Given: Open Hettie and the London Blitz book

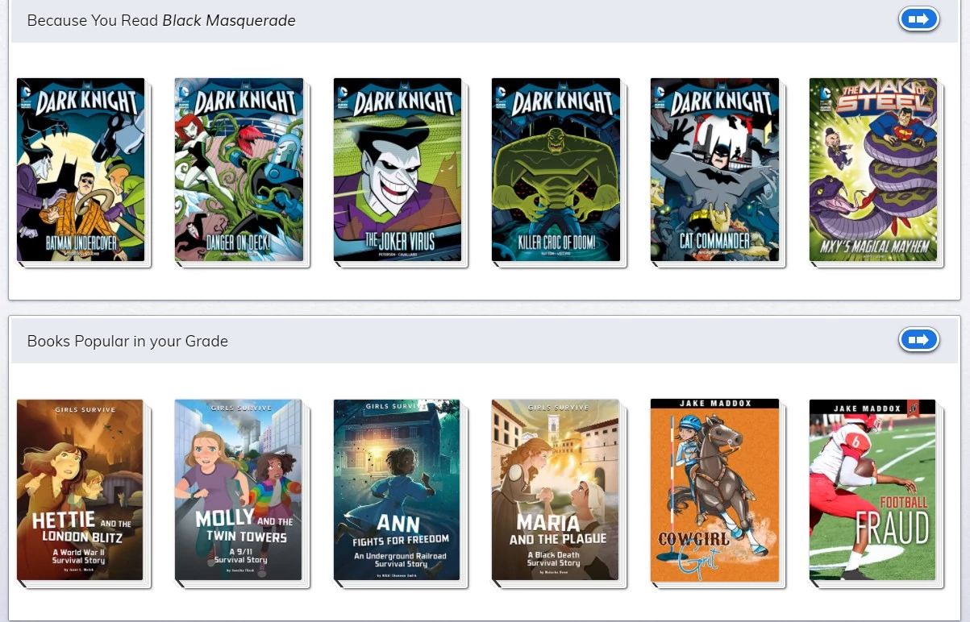Looking at the screenshot, I should coord(80,490).
